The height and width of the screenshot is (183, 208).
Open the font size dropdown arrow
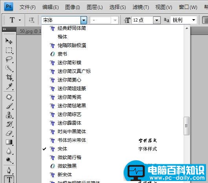pyautogui.click(x=157, y=20)
